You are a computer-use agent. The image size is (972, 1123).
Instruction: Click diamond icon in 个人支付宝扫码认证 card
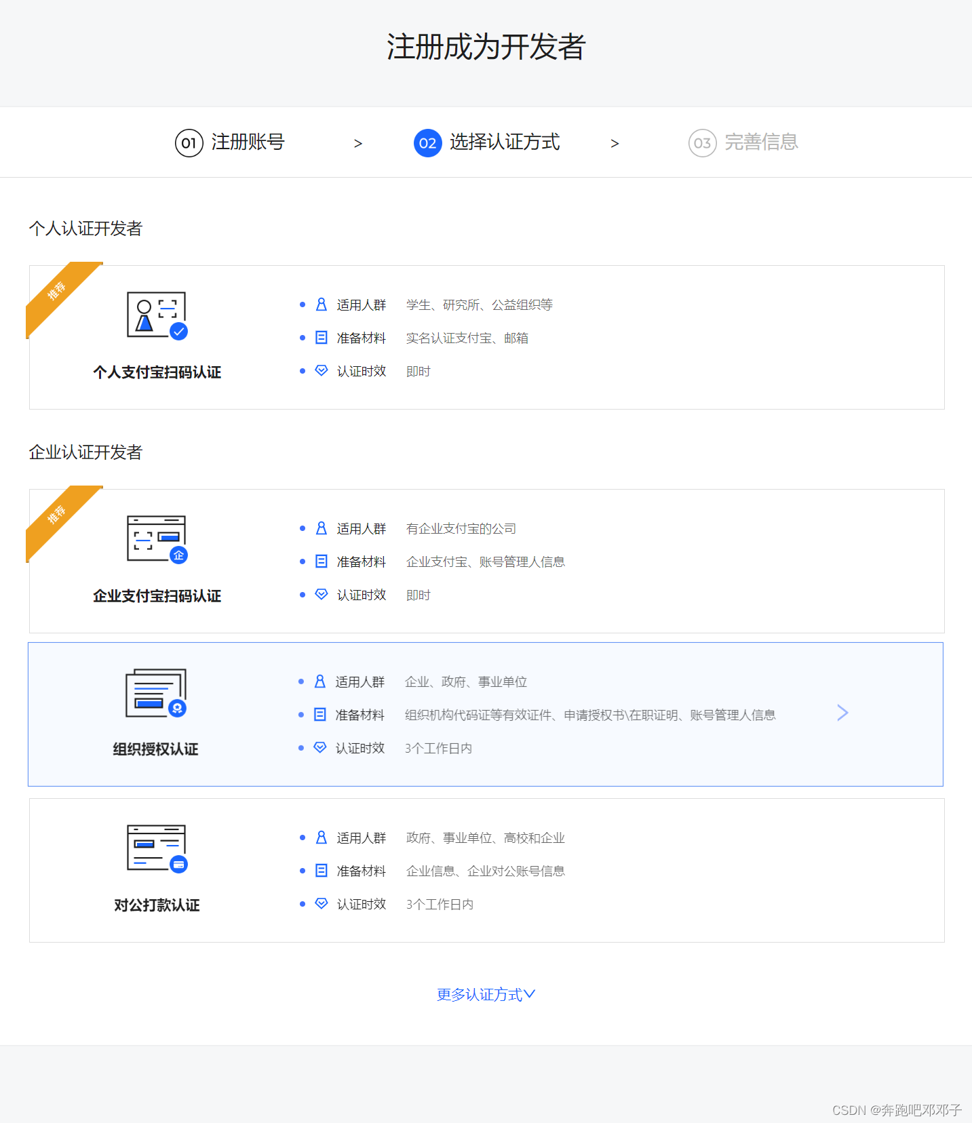pos(322,370)
